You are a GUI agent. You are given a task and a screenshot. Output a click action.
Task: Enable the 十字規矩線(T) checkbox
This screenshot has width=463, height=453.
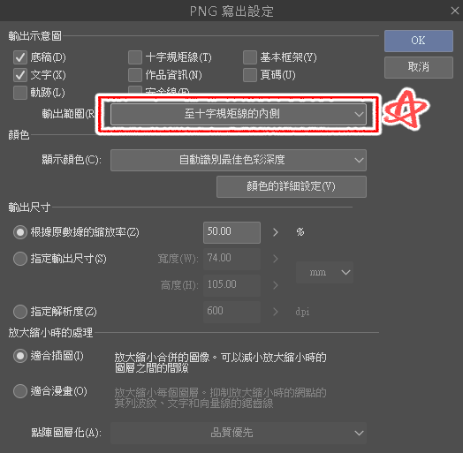pyautogui.click(x=135, y=57)
